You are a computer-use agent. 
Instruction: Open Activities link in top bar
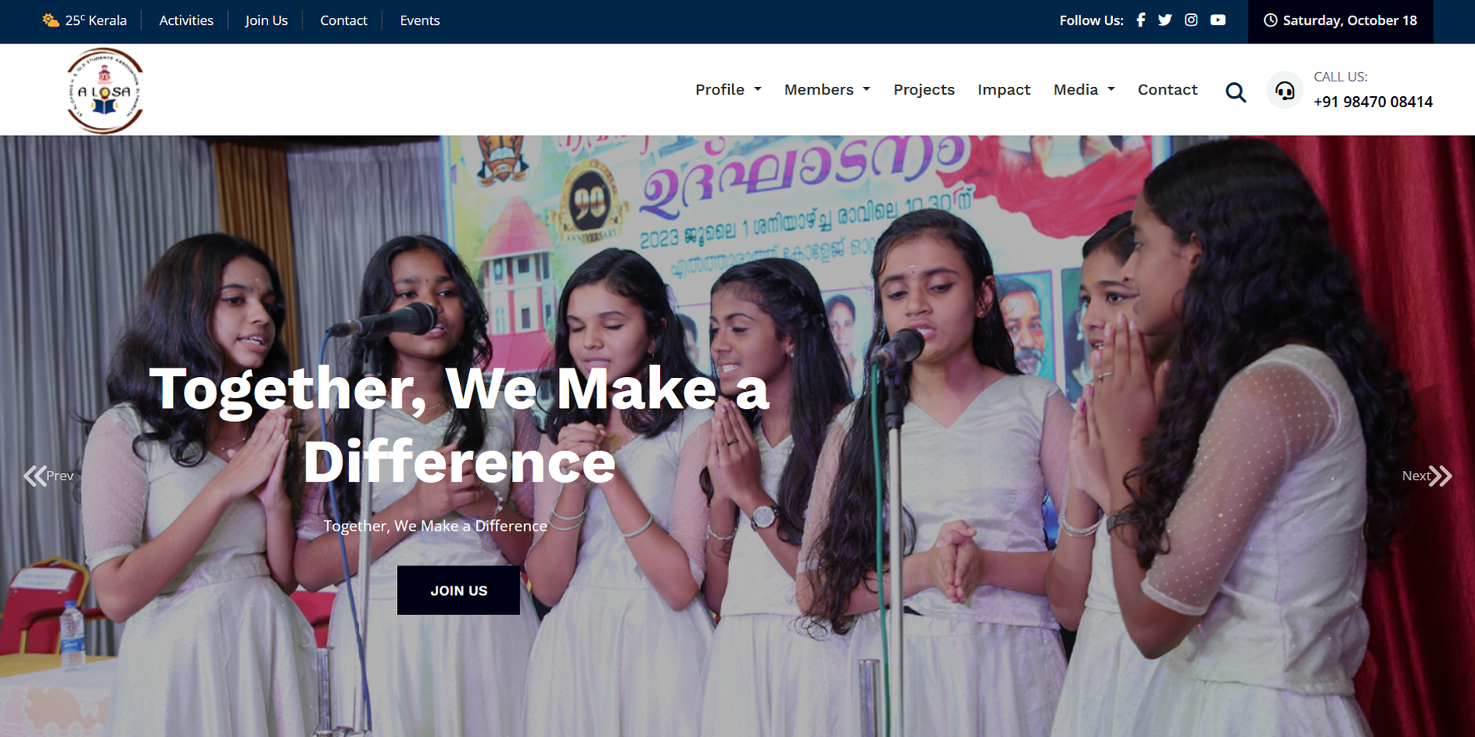(186, 20)
